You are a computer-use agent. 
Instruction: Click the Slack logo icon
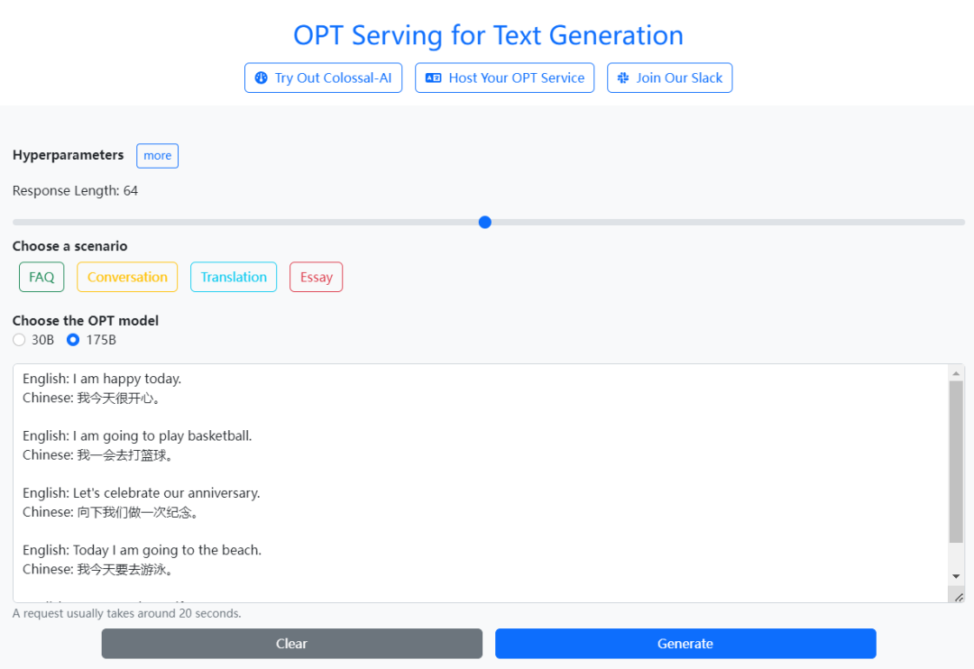[x=623, y=78]
